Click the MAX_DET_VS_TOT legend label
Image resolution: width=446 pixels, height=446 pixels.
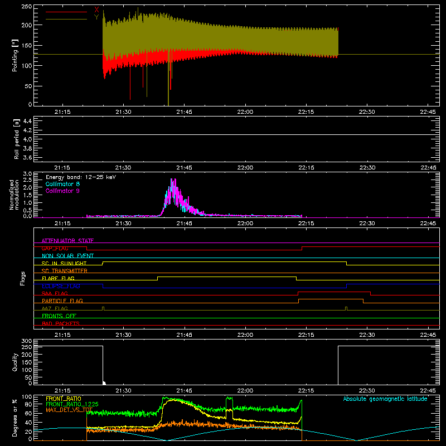click(x=69, y=410)
